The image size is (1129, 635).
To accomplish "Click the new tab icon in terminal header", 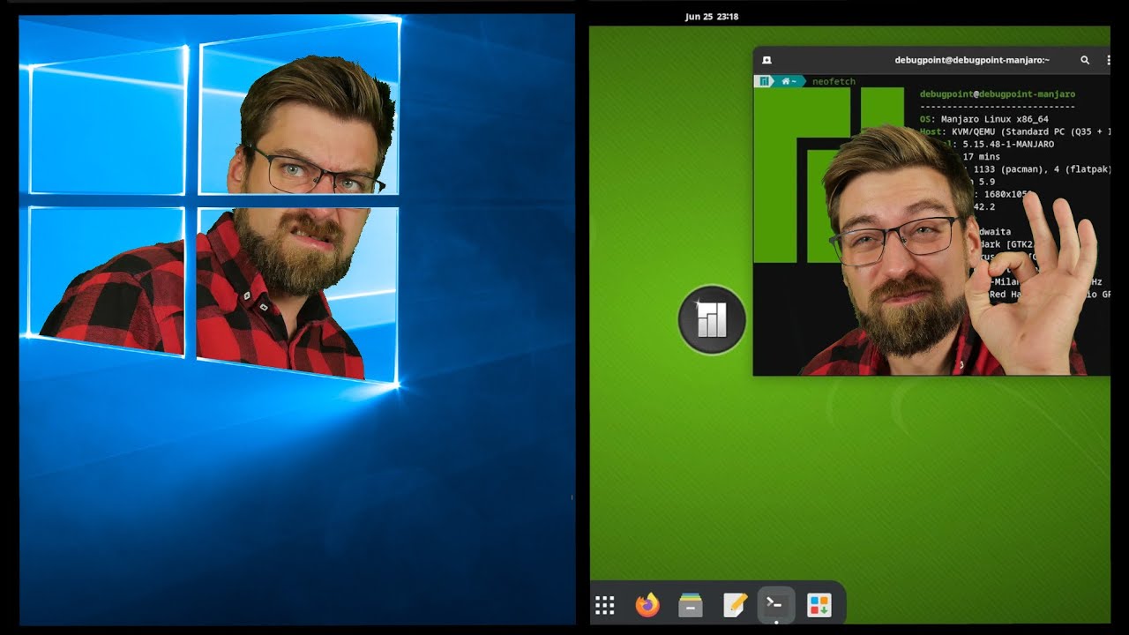I will pyautogui.click(x=767, y=60).
